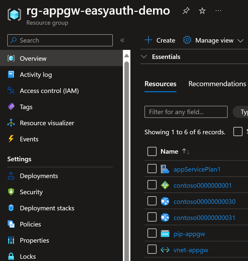Click the Events lightning bolt icon
Viewport: 248px width, 261px height.
pos(11,139)
